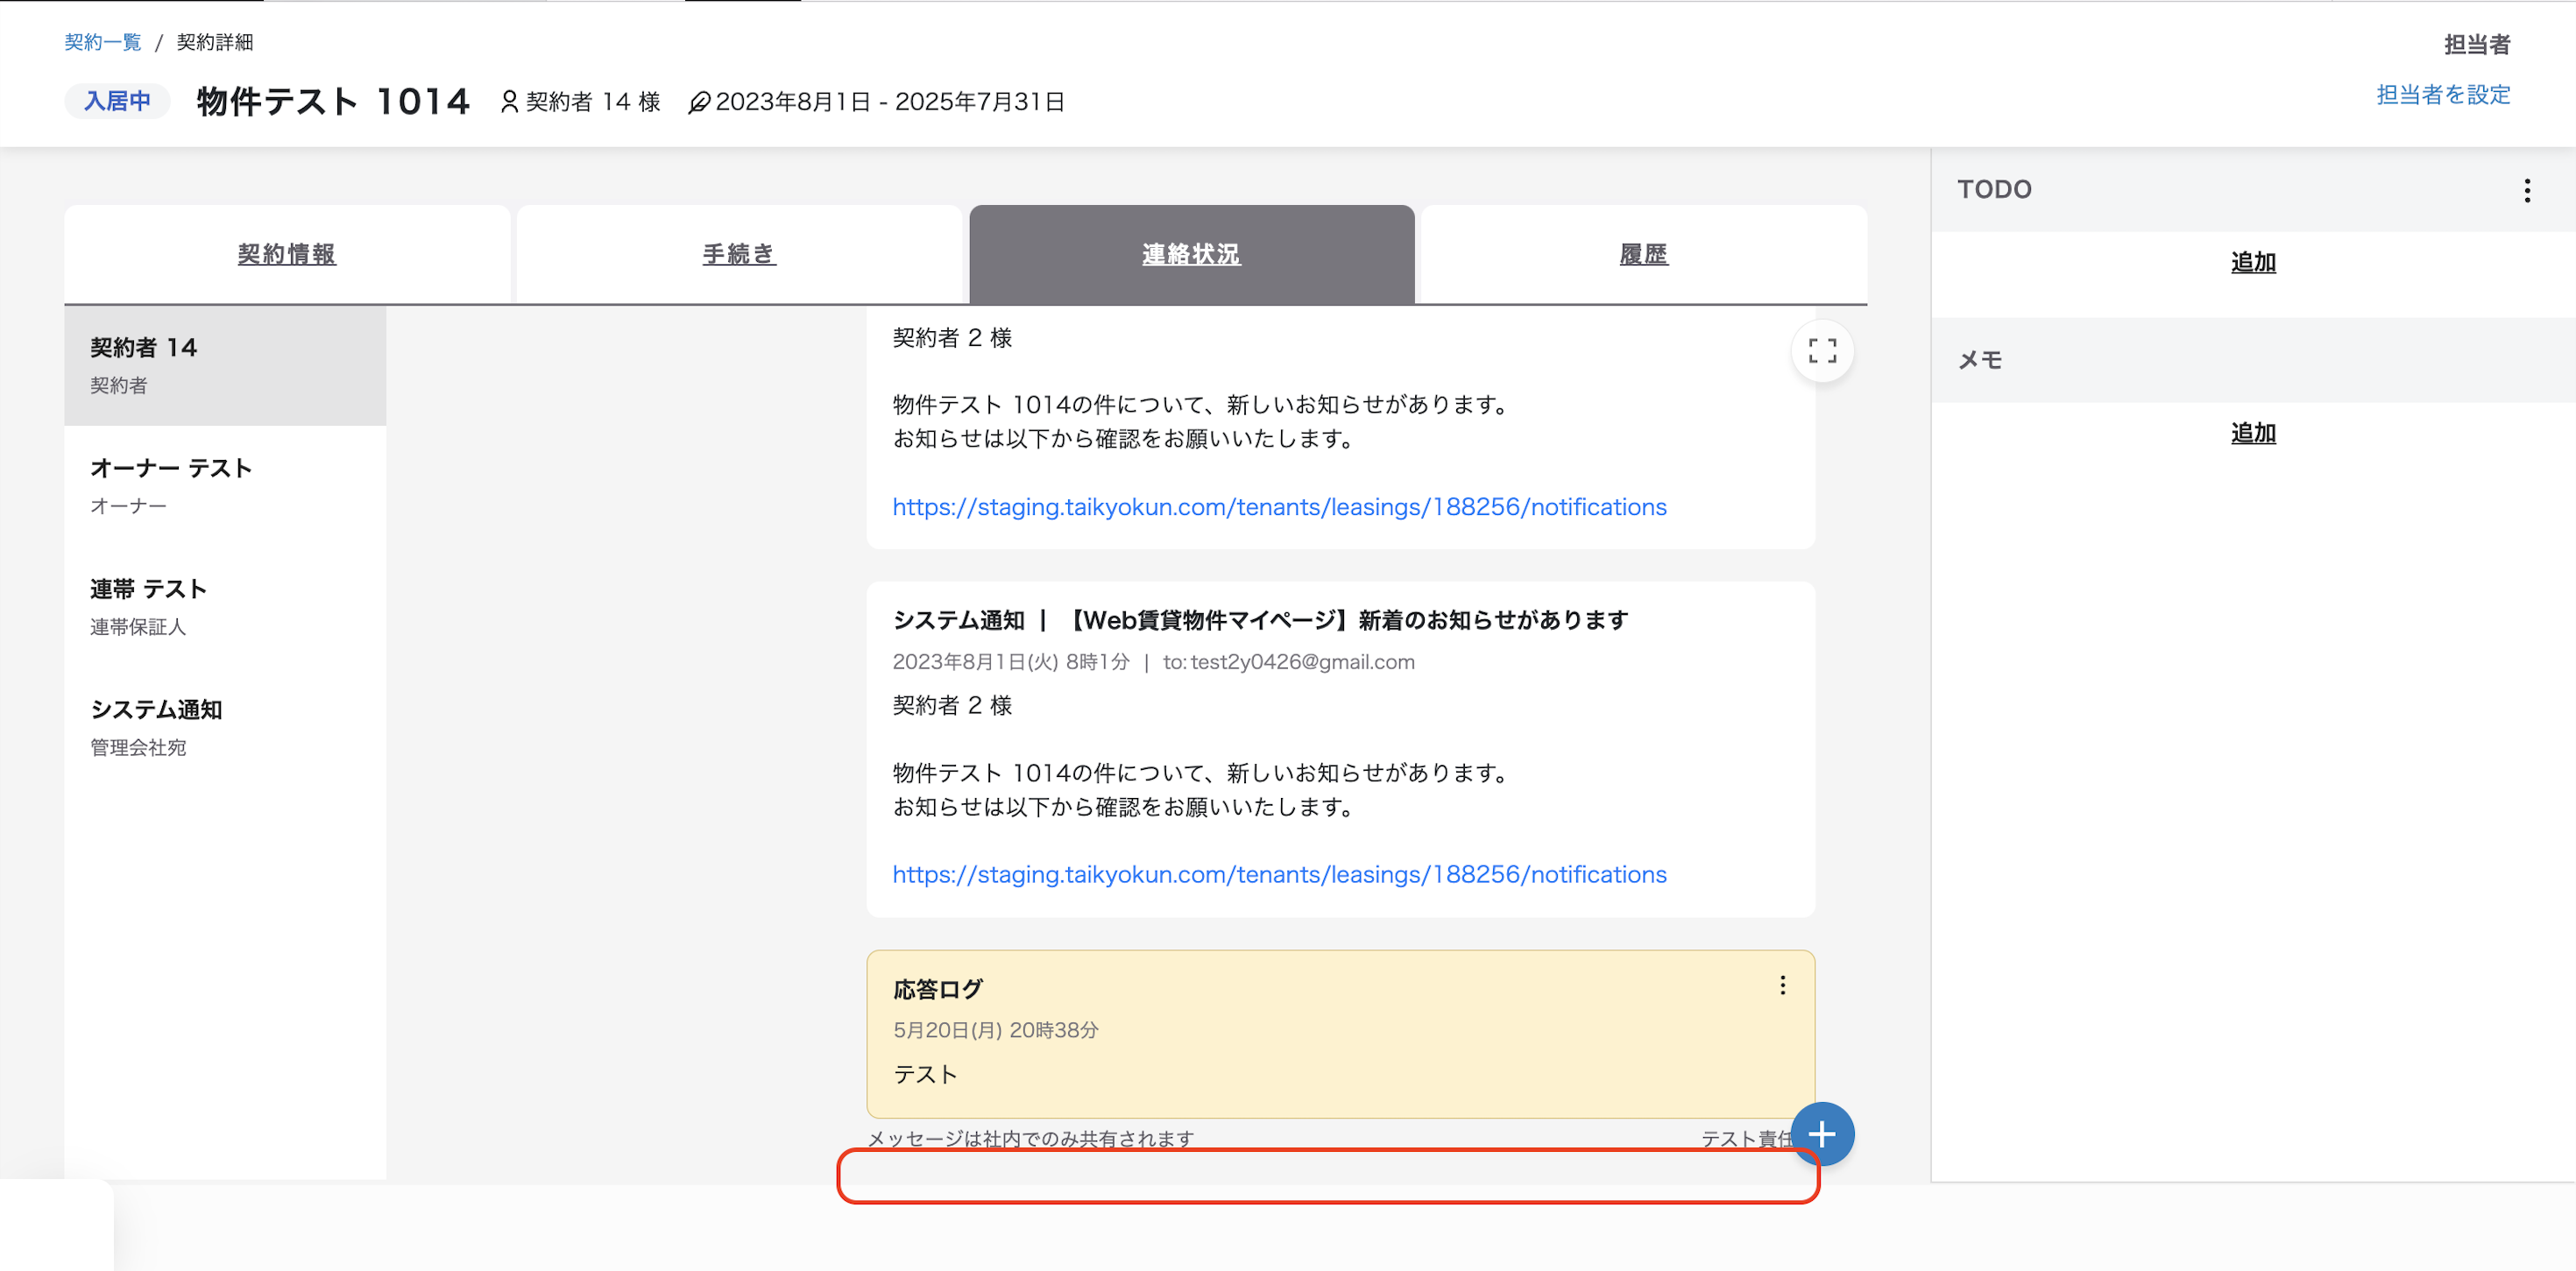
Task: Select 連帯 テスト guarantor contact
Action: (225, 607)
